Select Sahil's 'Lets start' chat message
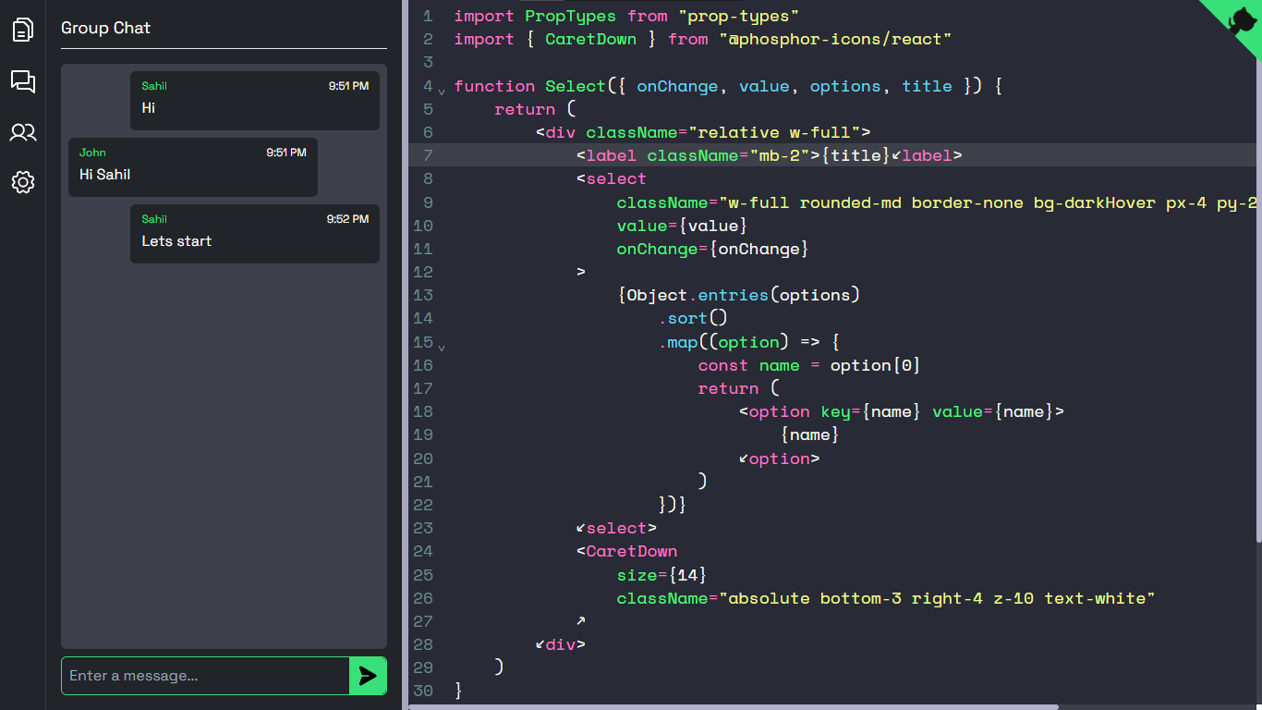 [255, 234]
